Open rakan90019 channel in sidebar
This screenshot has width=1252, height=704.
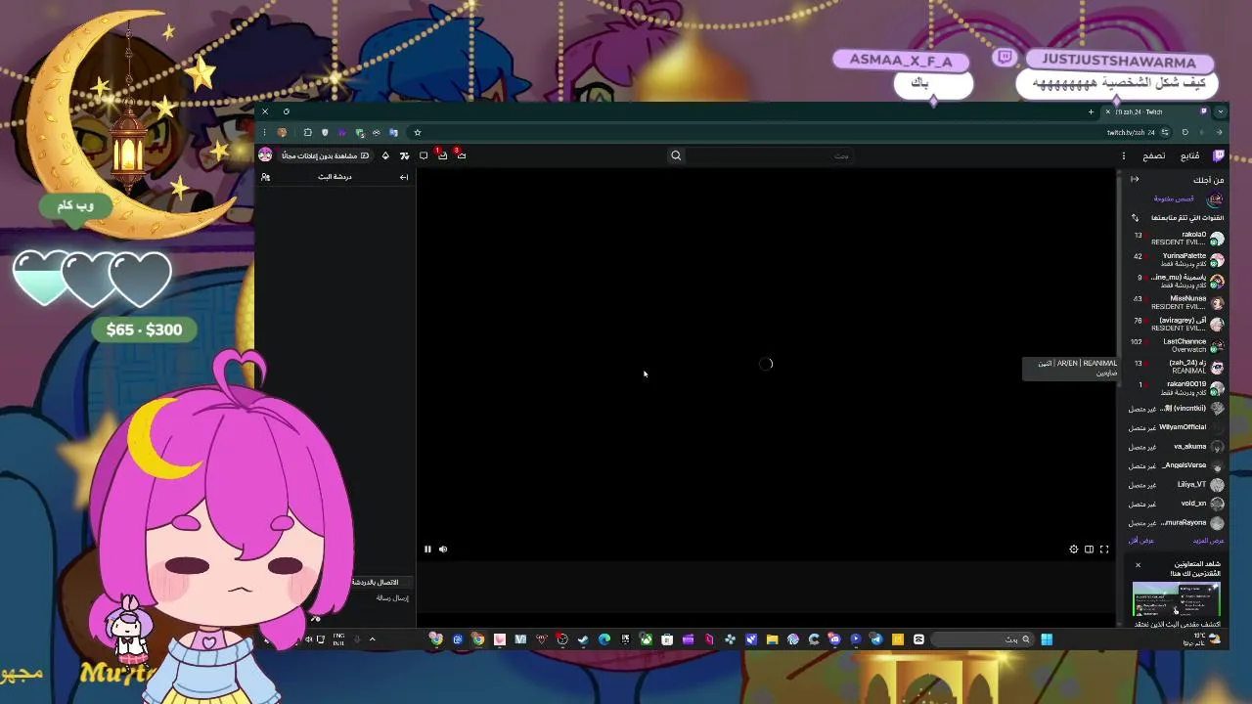pos(1178,388)
